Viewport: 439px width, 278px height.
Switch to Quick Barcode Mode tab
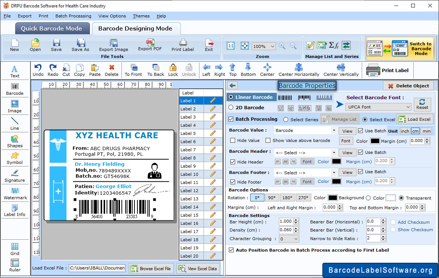pyautogui.click(x=52, y=29)
